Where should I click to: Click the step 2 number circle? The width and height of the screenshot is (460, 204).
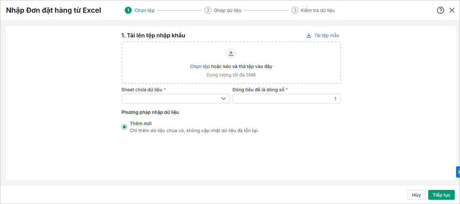click(x=208, y=10)
